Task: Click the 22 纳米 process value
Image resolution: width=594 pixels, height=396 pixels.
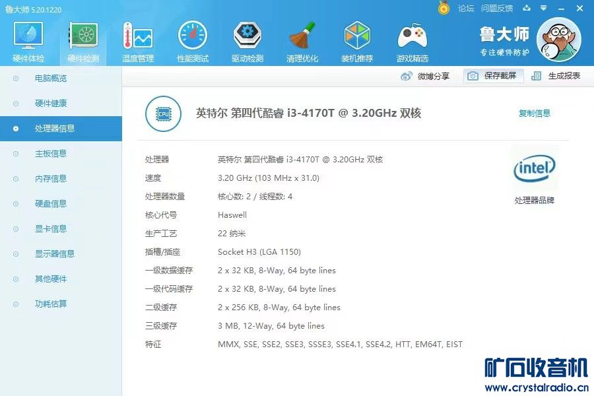Action: [232, 234]
